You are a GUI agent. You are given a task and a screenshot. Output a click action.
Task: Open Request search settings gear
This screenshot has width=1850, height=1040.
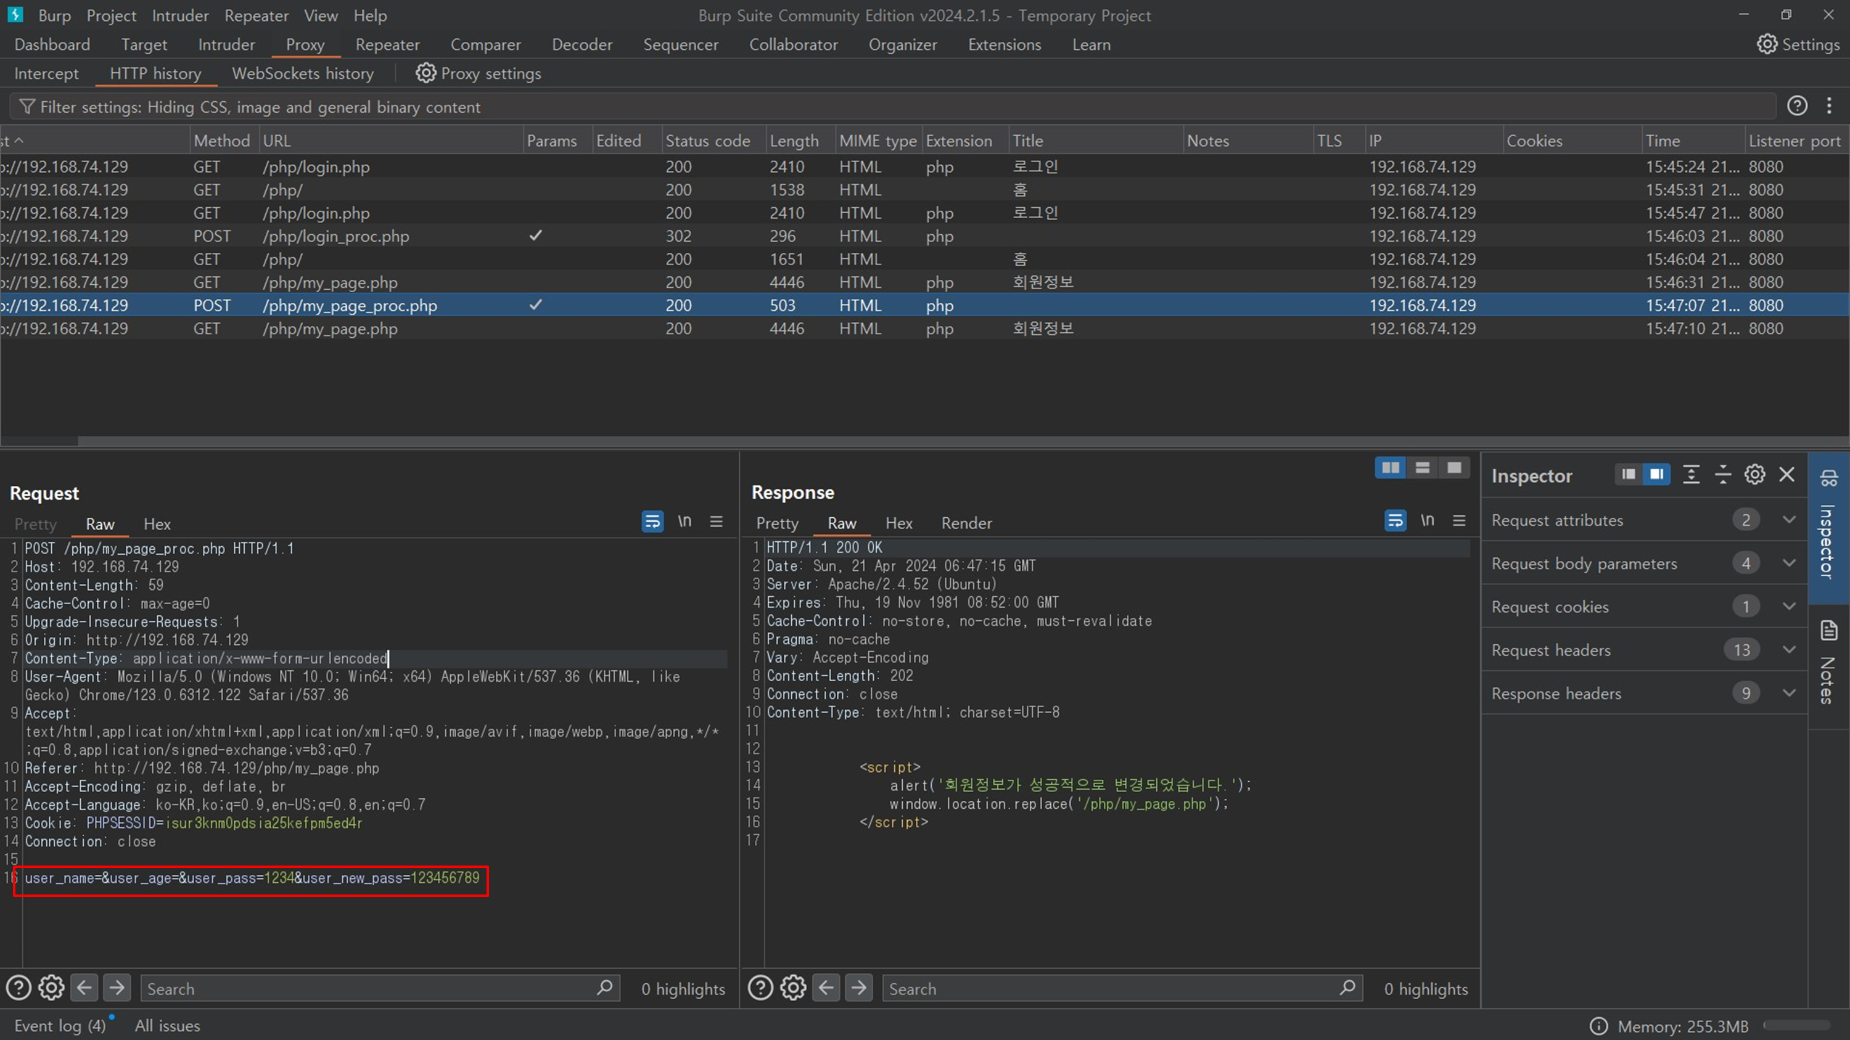51,988
